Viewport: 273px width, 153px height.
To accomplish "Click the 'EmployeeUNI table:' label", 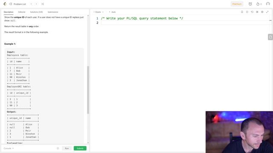I will coord(19,87).
